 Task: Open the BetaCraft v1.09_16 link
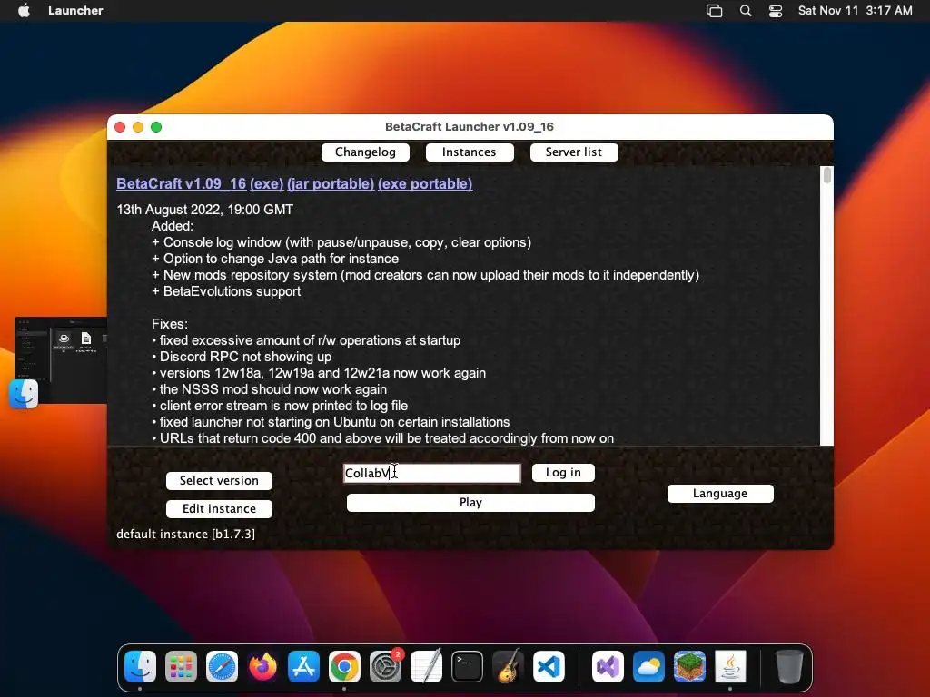(x=181, y=183)
